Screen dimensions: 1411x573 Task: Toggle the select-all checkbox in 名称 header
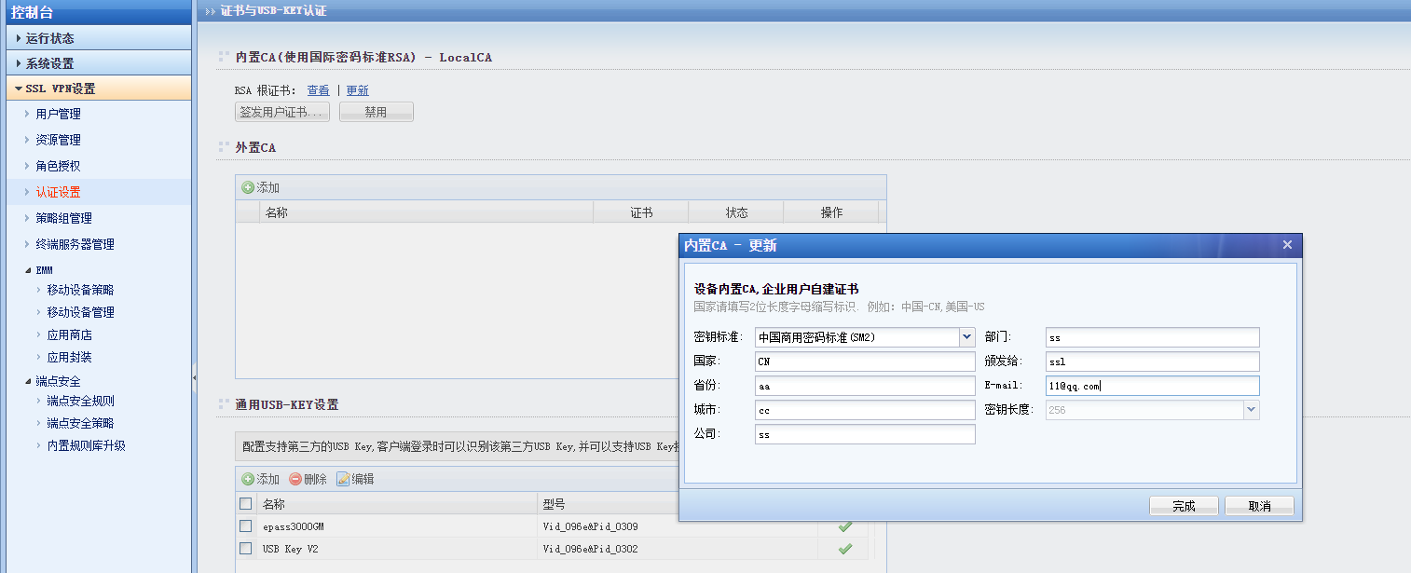(245, 504)
